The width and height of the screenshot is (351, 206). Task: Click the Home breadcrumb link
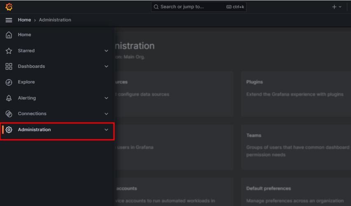[24, 20]
